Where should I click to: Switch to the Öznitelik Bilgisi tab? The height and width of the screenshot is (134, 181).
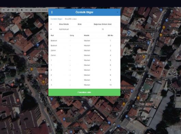[x=56, y=19]
